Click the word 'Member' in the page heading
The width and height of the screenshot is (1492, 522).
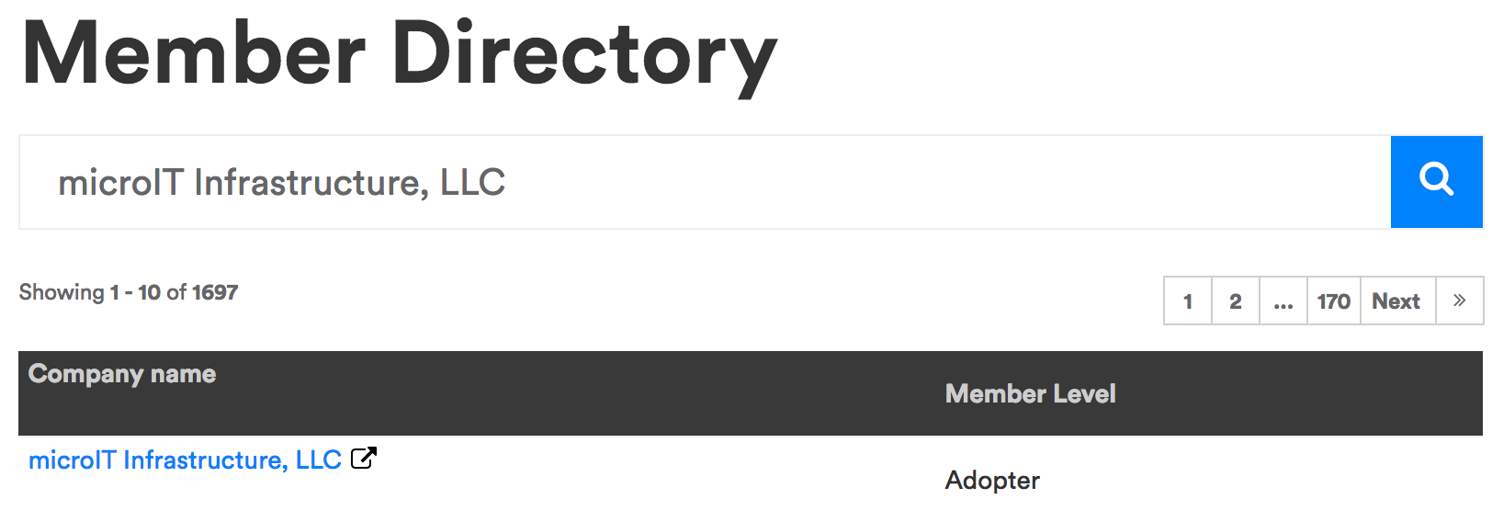point(195,55)
